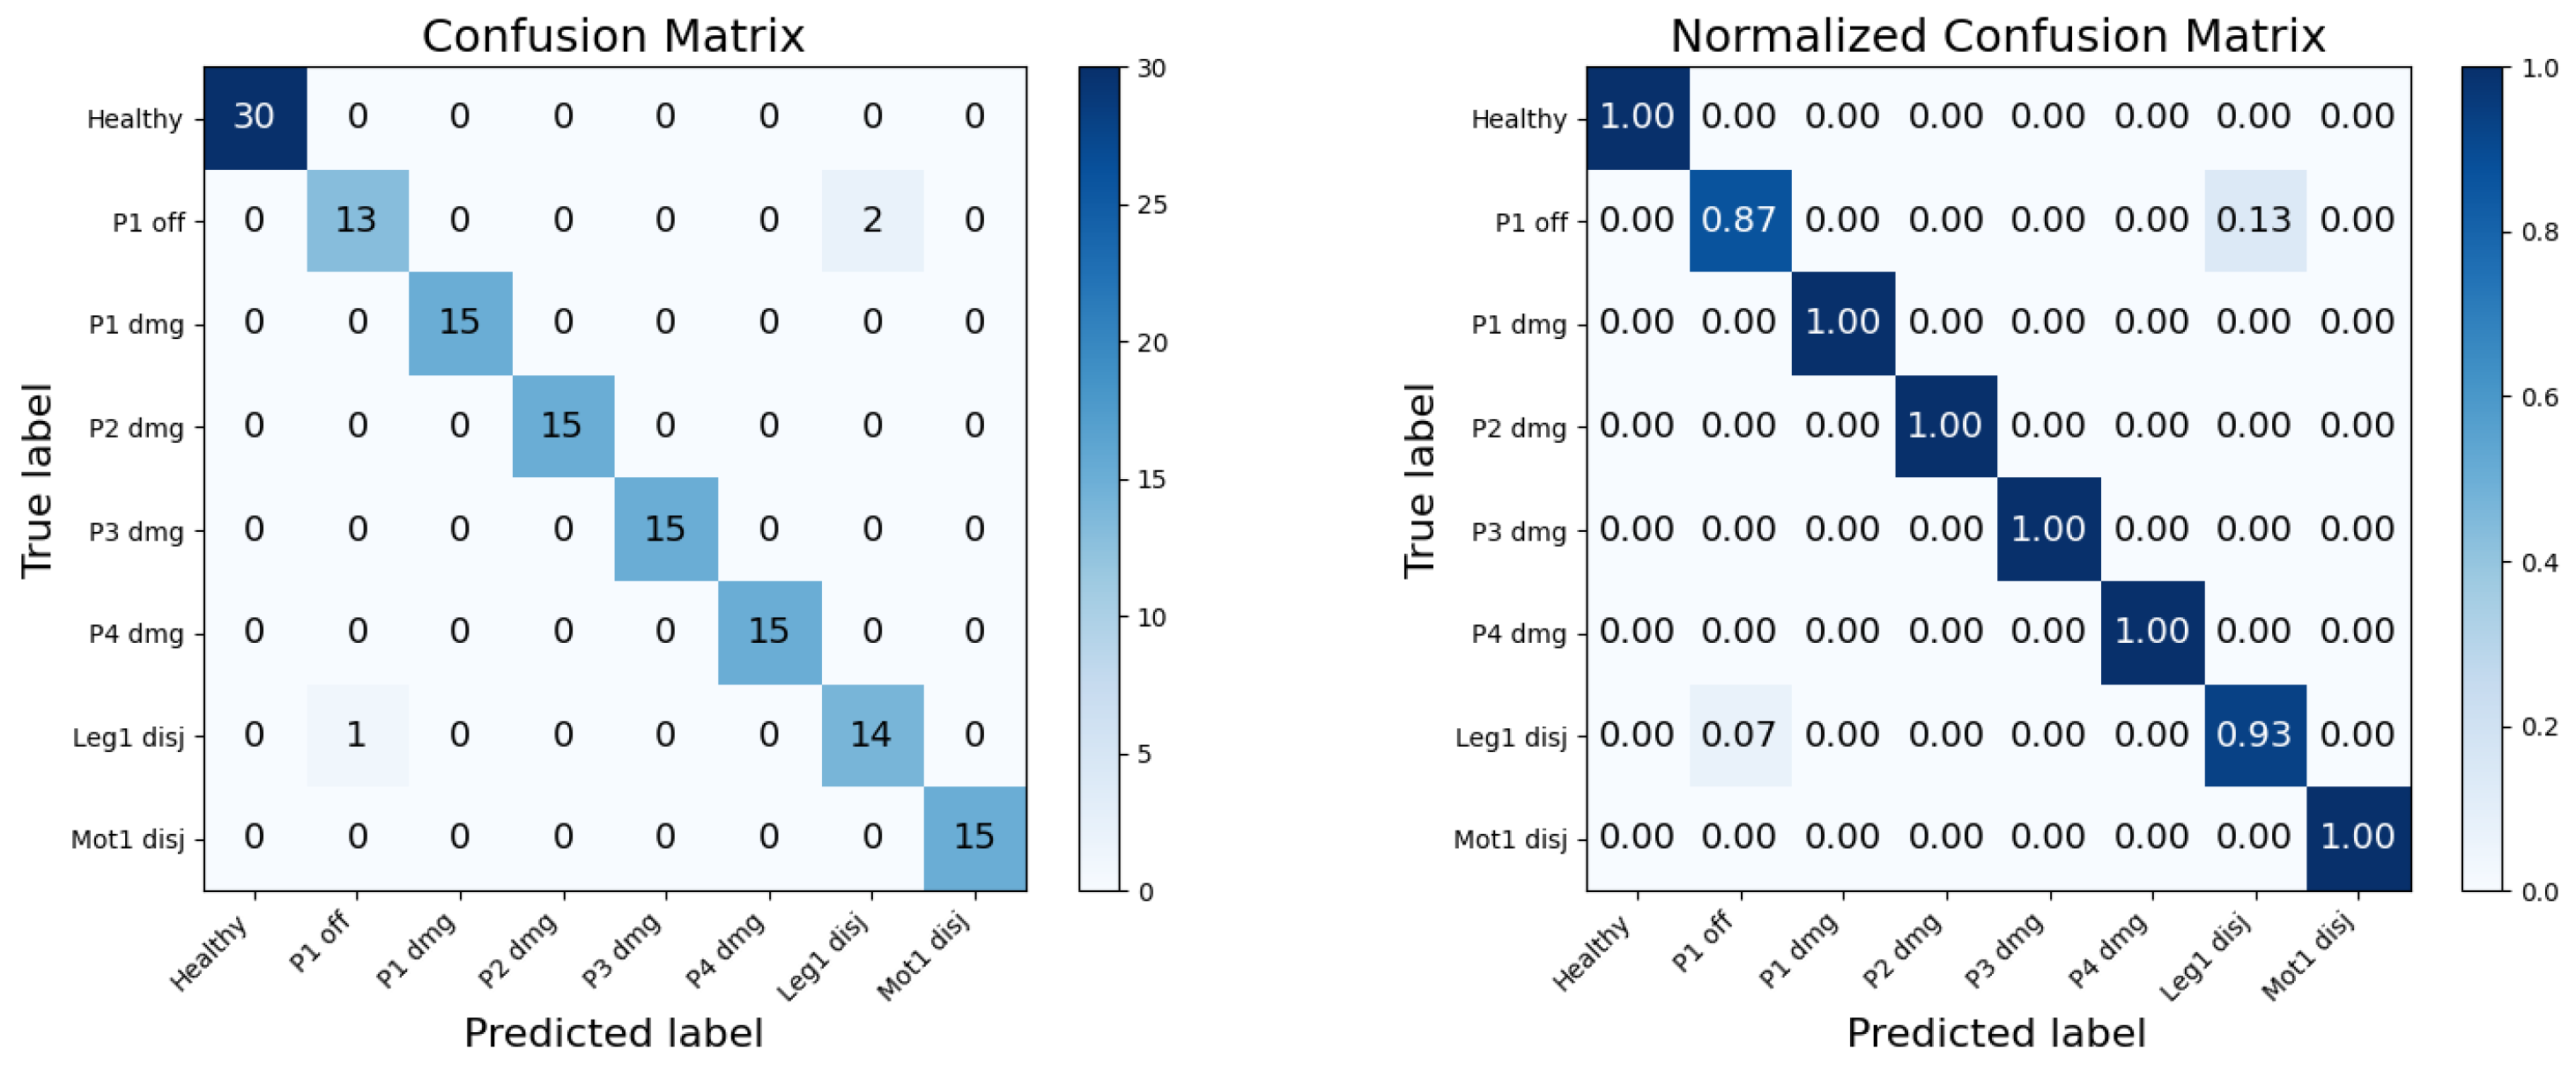Click the misclassified cell showing 2

(x=872, y=220)
